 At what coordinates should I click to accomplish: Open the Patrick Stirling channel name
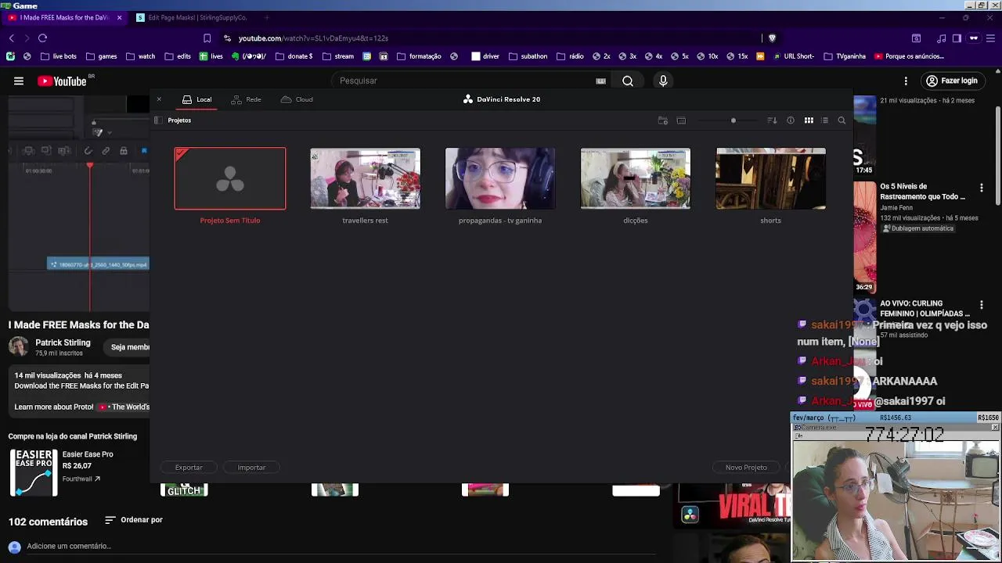[x=63, y=342]
